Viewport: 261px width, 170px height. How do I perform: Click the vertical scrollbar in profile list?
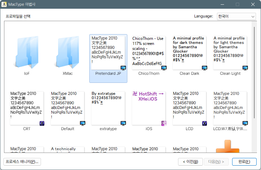pyautogui.click(x=254, y=72)
